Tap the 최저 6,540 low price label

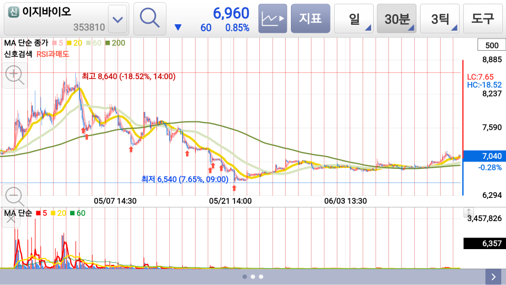(185, 179)
